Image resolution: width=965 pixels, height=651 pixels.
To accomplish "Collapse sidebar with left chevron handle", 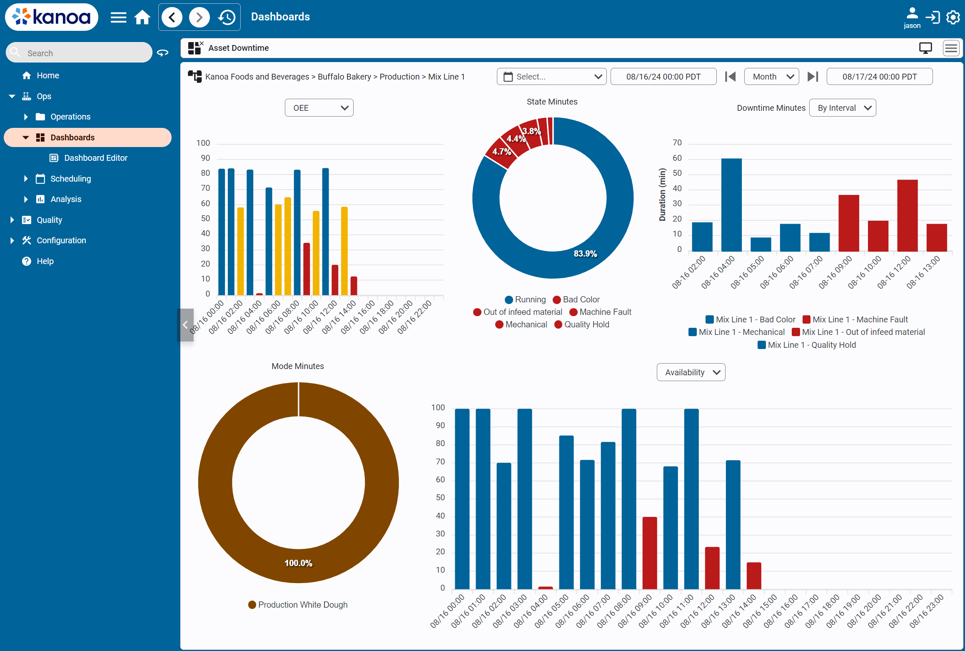I will [x=185, y=325].
